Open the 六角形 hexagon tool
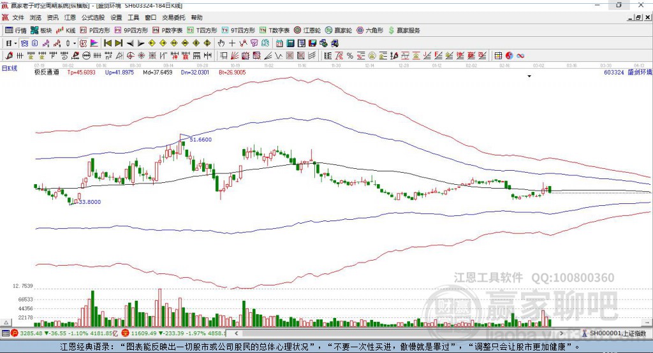 370,31
